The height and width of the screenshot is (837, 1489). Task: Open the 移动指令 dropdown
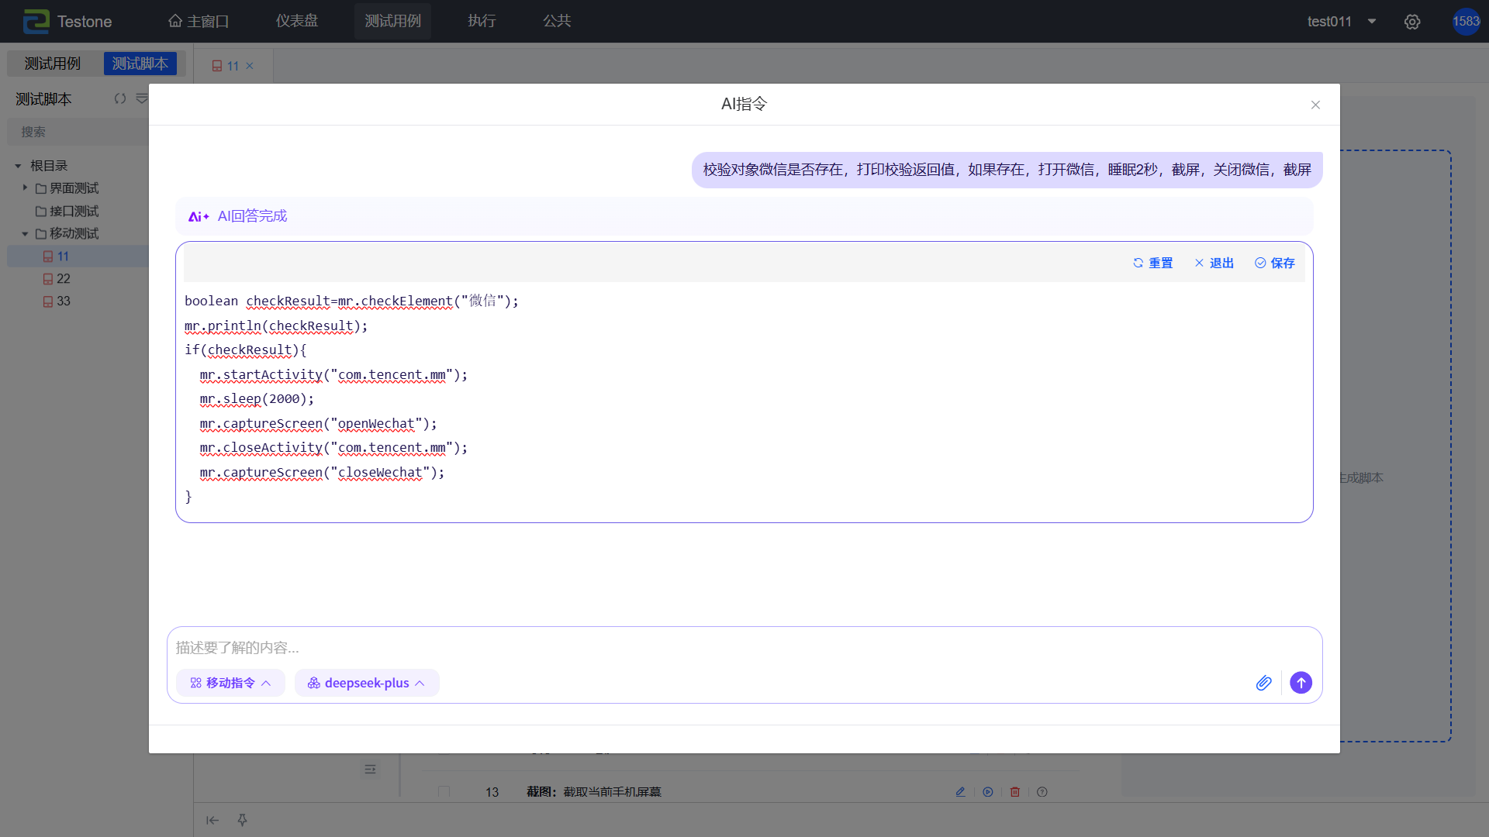pyautogui.click(x=230, y=683)
